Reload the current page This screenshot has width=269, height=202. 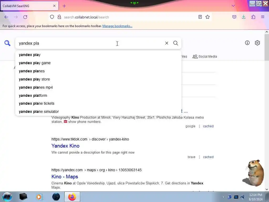point(25,17)
